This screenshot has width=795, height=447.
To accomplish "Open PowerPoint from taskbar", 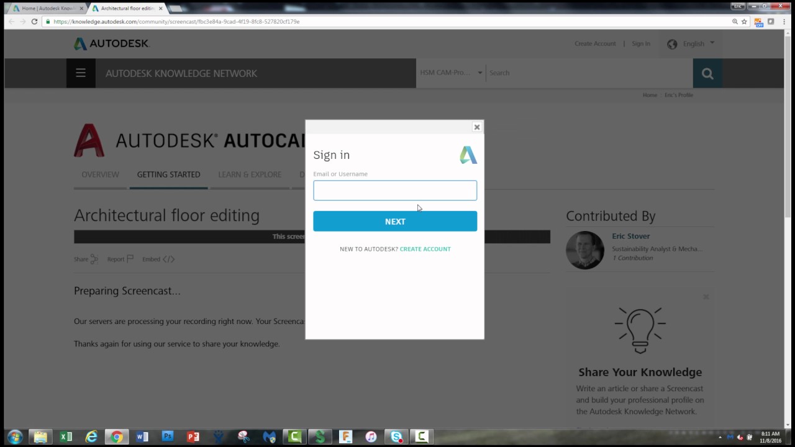I will click(193, 436).
